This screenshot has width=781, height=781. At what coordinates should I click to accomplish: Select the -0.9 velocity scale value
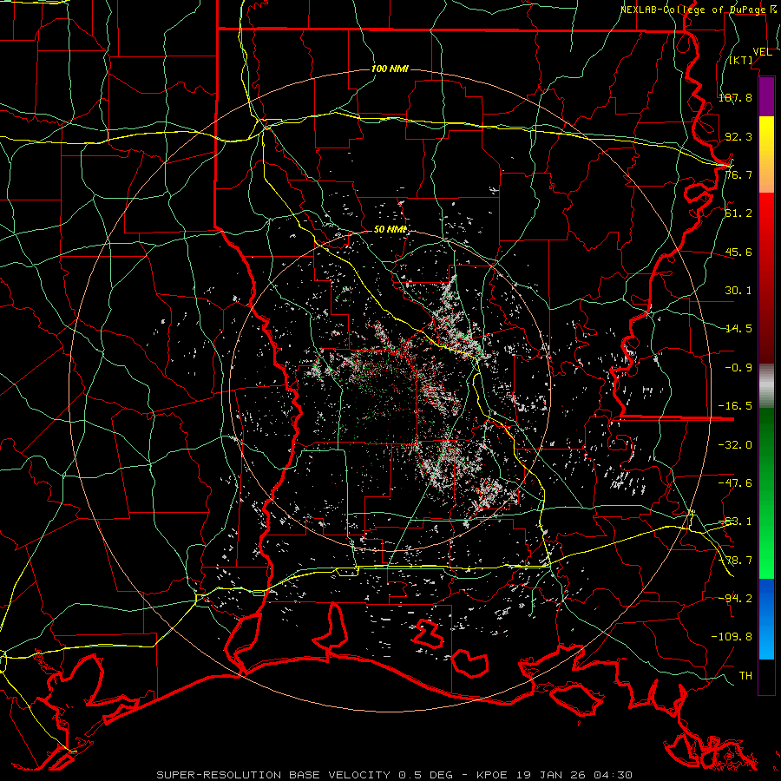(x=738, y=368)
